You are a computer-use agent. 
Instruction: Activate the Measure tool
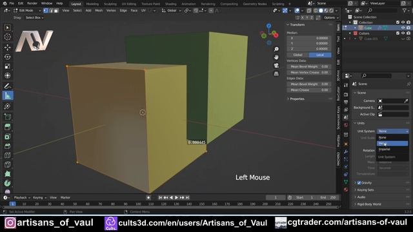click(x=7, y=95)
